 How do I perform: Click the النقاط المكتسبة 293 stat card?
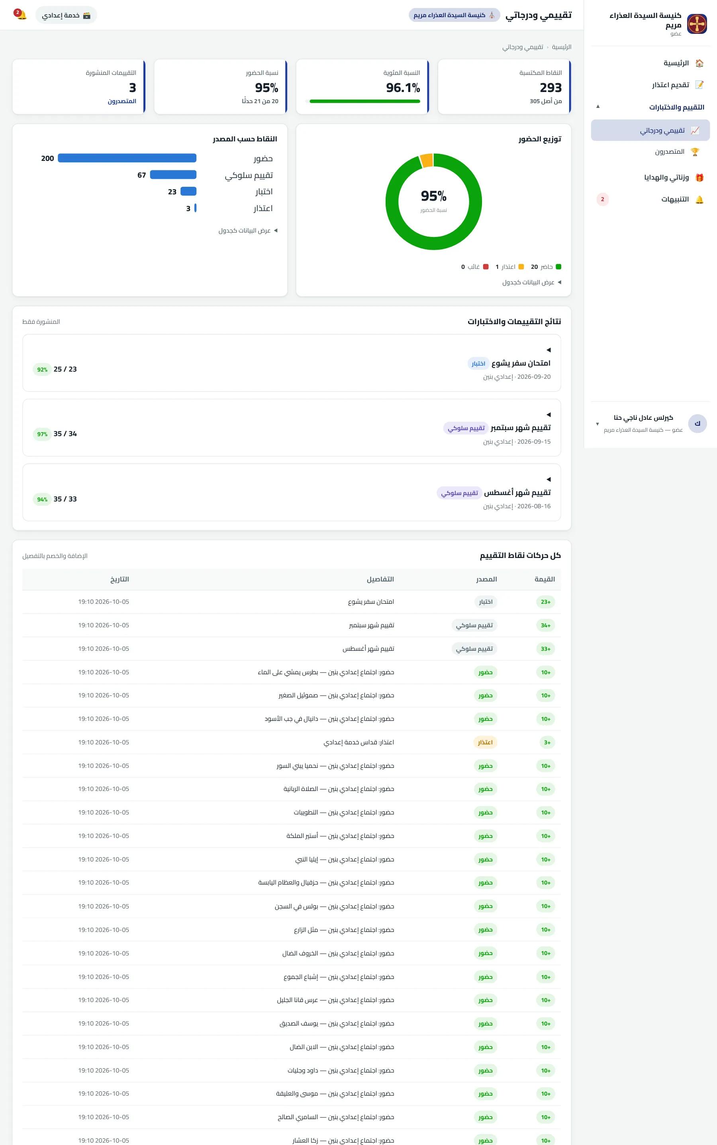click(504, 87)
